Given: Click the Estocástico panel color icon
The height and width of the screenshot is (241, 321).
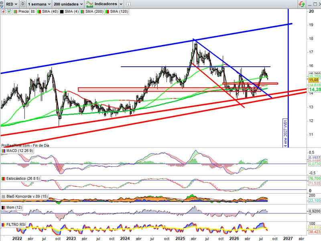Looking at the screenshot, I should [3, 179].
